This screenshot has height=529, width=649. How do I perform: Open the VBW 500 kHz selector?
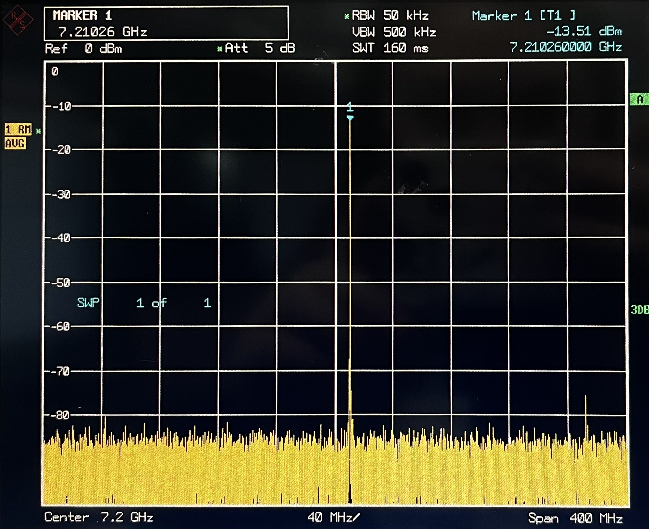pyautogui.click(x=395, y=32)
